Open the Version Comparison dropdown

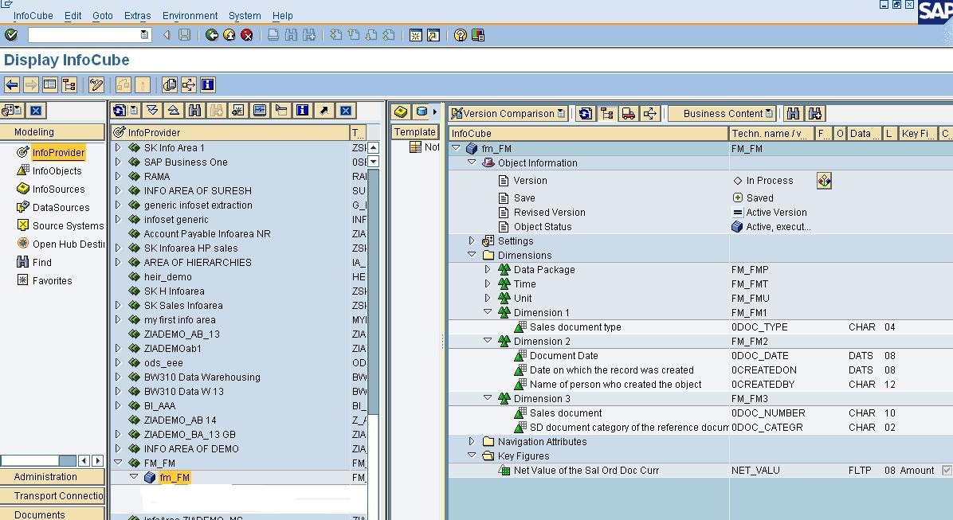point(561,114)
